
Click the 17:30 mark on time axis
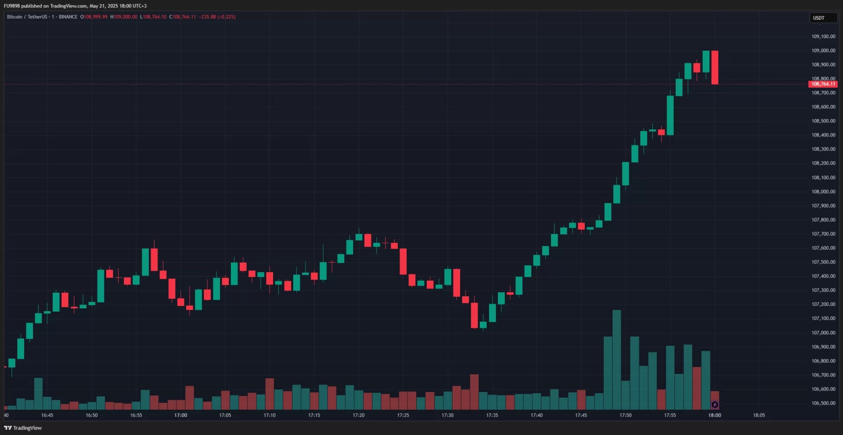(447, 415)
